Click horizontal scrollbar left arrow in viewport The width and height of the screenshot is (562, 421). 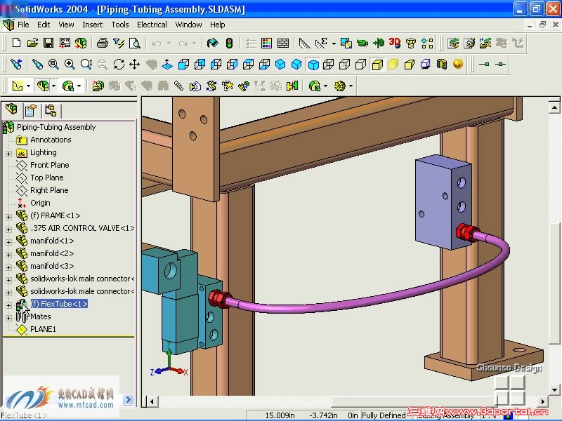pos(152,401)
